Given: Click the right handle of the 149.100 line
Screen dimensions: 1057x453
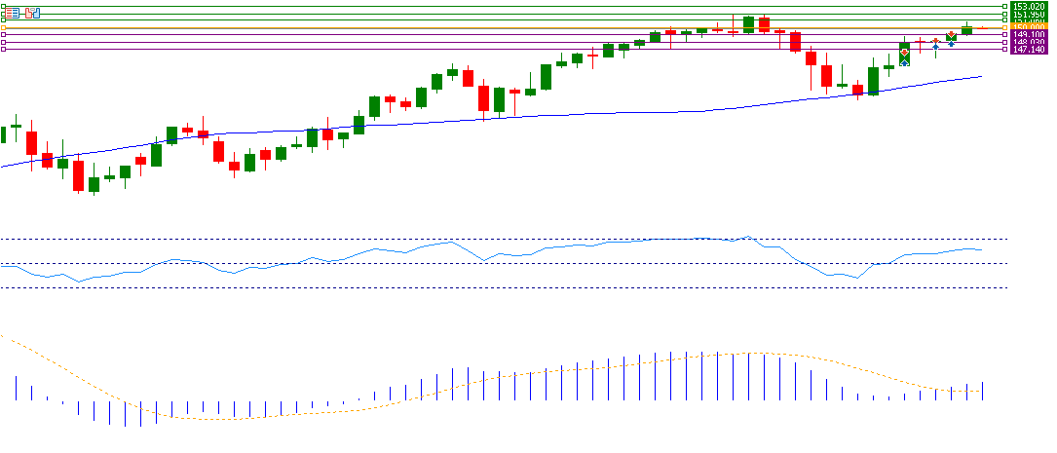Looking at the screenshot, I should (x=1005, y=35).
